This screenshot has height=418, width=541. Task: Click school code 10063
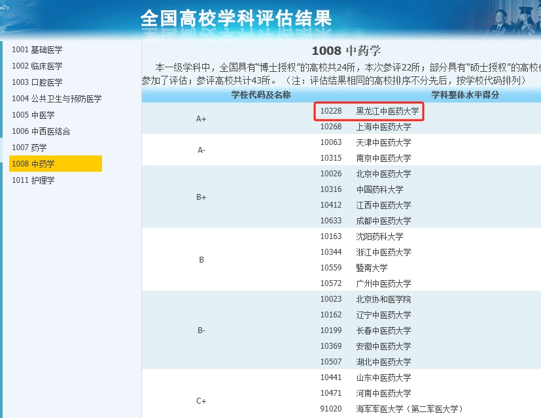[331, 142]
